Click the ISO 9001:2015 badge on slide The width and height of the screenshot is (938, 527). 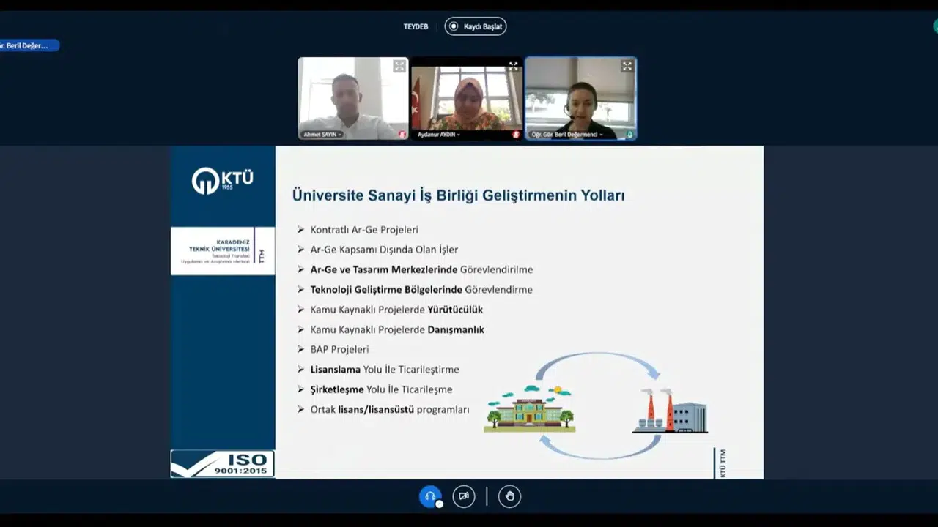[x=223, y=464]
